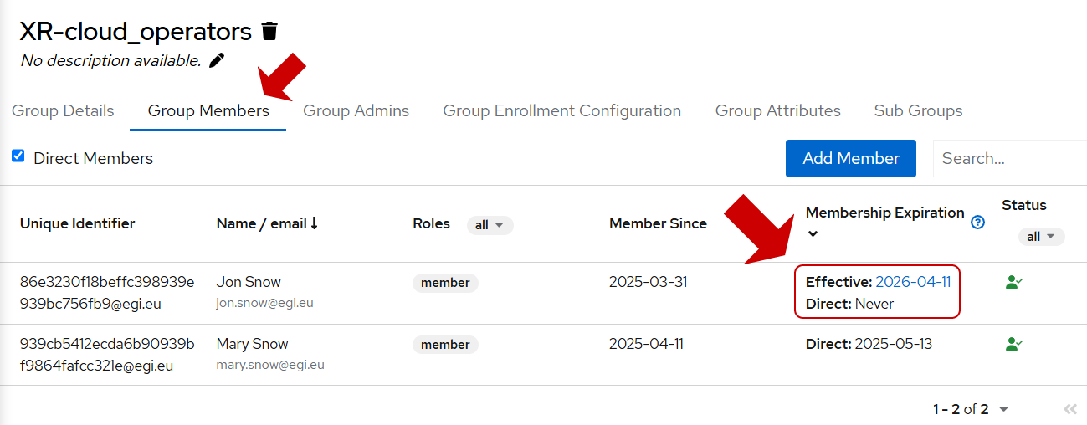Screen dimensions: 1087x425
Task: Toggle Direct Members checkbox
Action: [x=18, y=156]
